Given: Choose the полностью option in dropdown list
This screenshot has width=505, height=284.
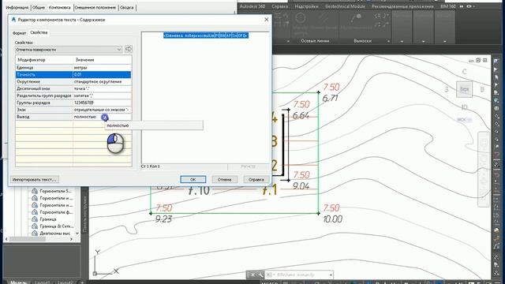Looking at the screenshot, I should [154, 125].
